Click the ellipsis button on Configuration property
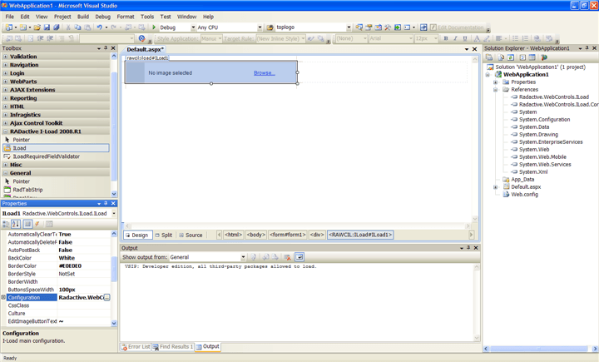The image size is (599, 362). click(107, 297)
